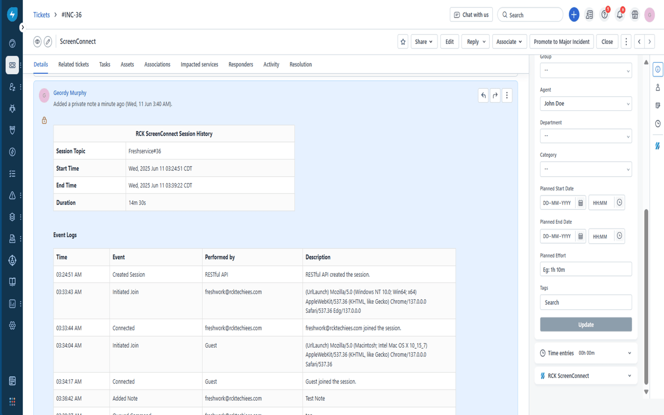Click Promote to Major Incident

point(562,42)
